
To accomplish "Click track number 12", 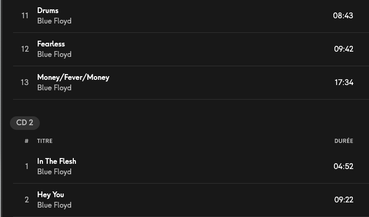I will pos(25,49).
